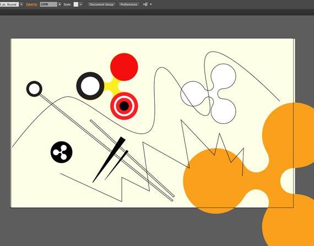Expand the Opacity slider arrow
Screen dimensions: 314x246
pos(59,4)
